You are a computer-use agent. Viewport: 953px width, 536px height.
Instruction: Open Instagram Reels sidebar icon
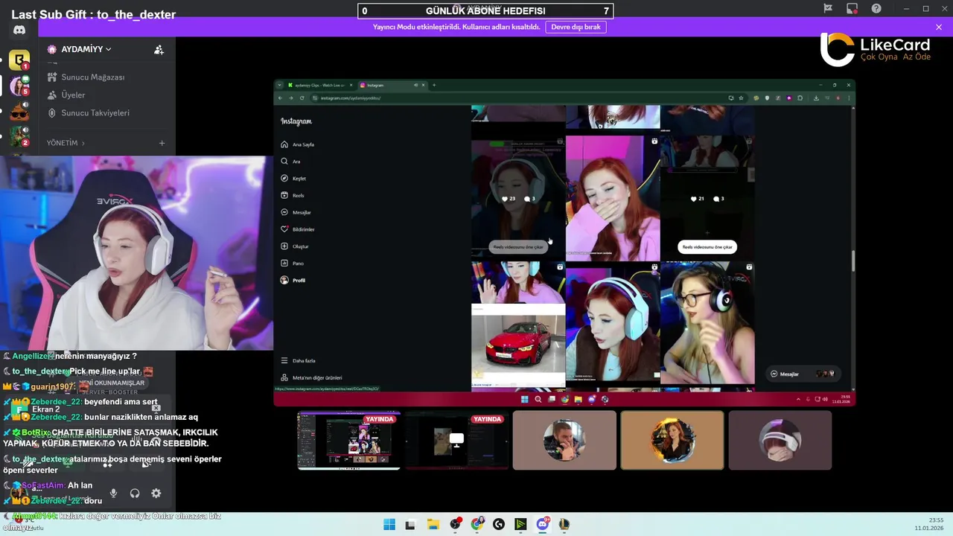coord(284,195)
